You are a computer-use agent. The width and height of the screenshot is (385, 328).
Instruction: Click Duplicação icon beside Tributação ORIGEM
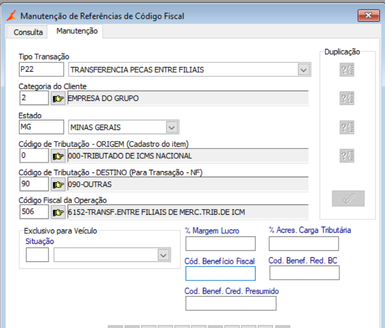point(347,155)
